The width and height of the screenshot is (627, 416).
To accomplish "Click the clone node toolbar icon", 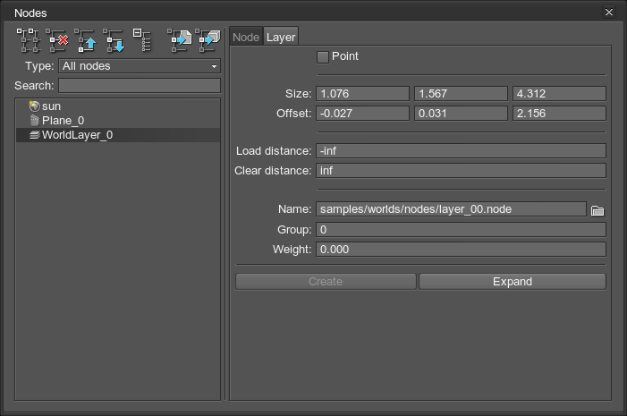I will coord(30,40).
